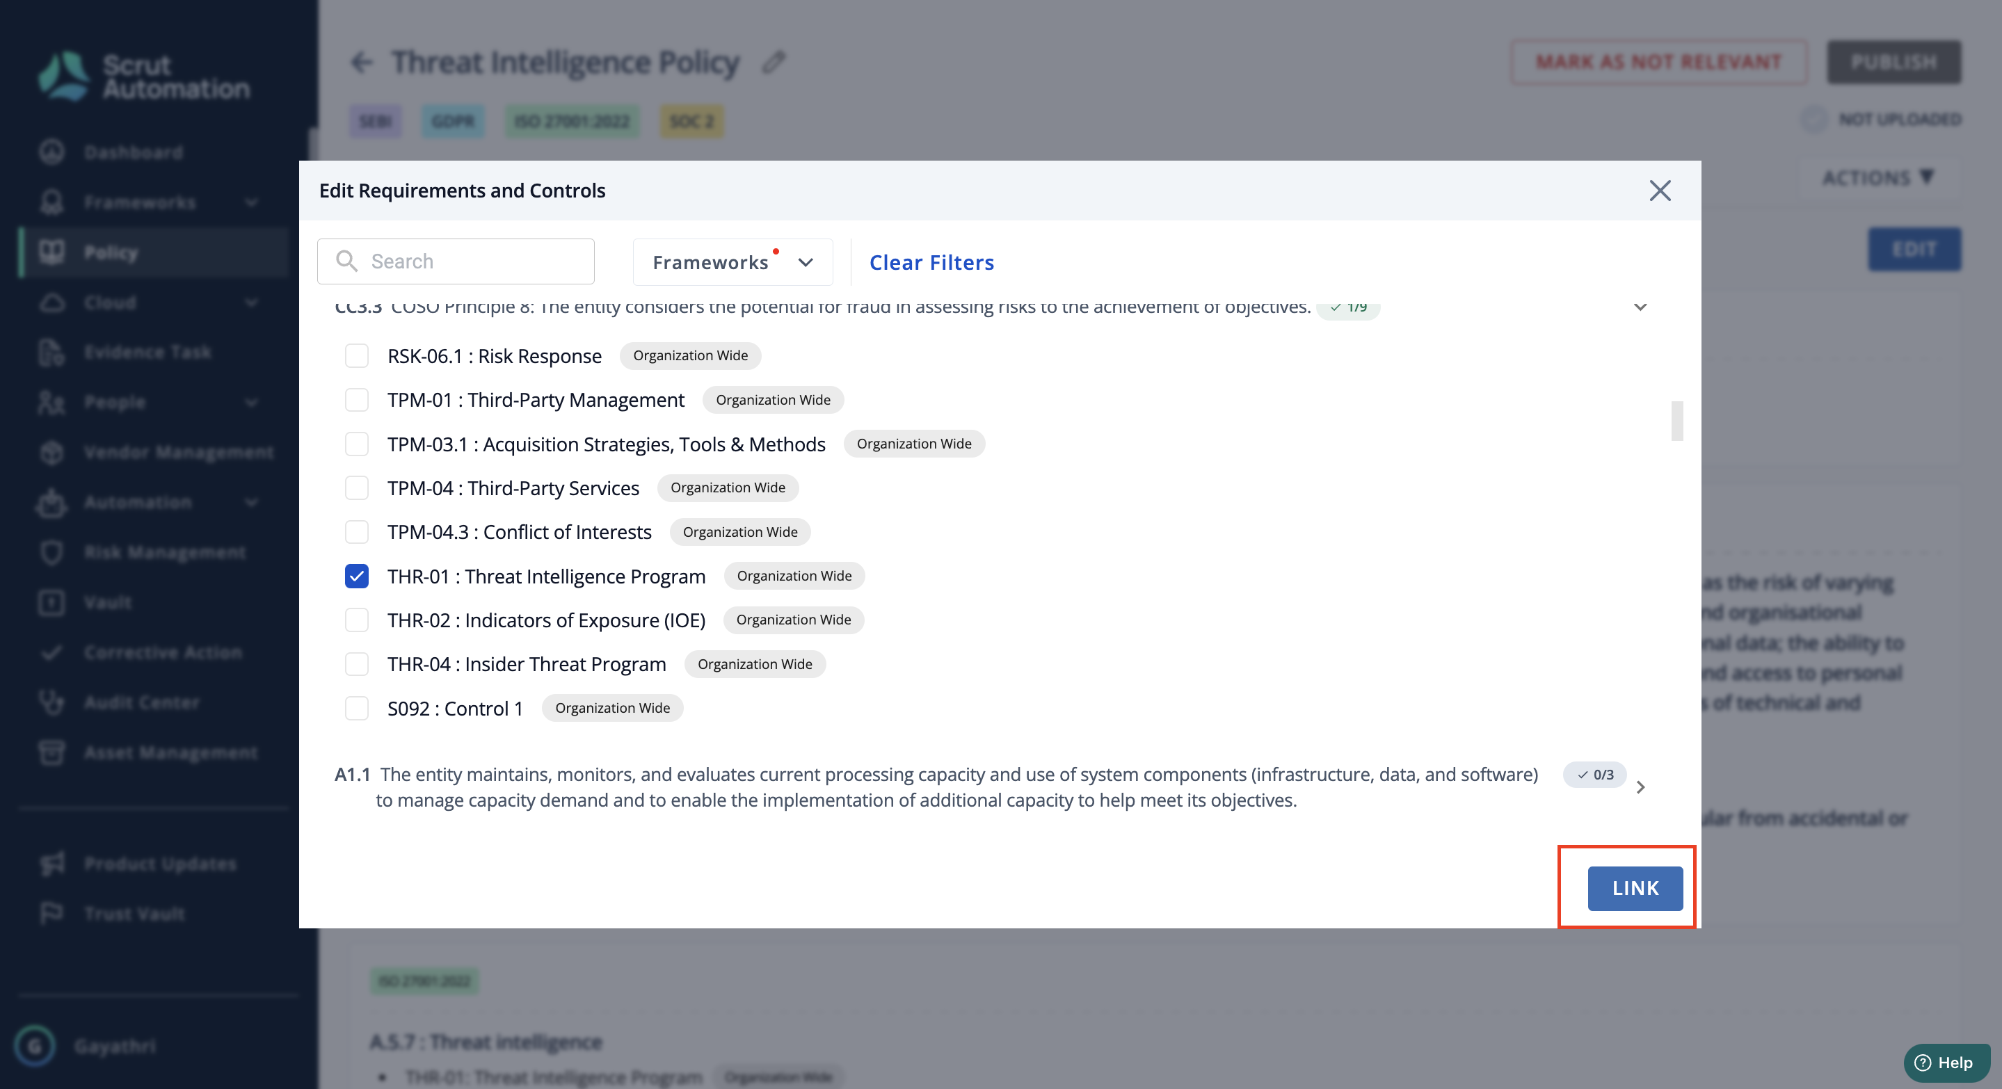
Task: Click the search magnifier icon
Action: click(346, 261)
